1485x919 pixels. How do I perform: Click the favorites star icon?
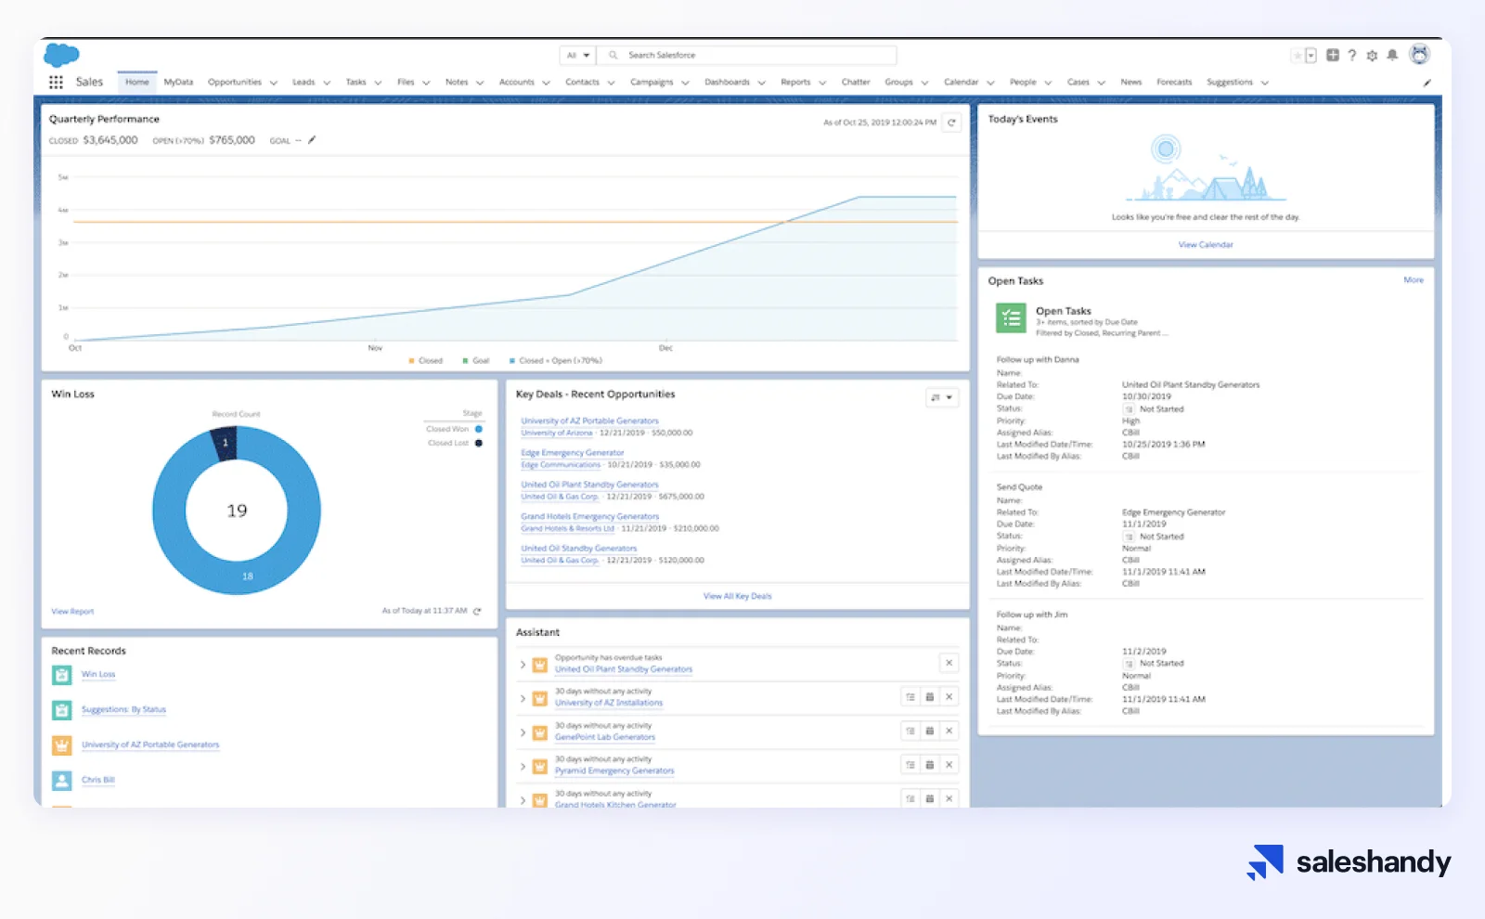click(1297, 56)
